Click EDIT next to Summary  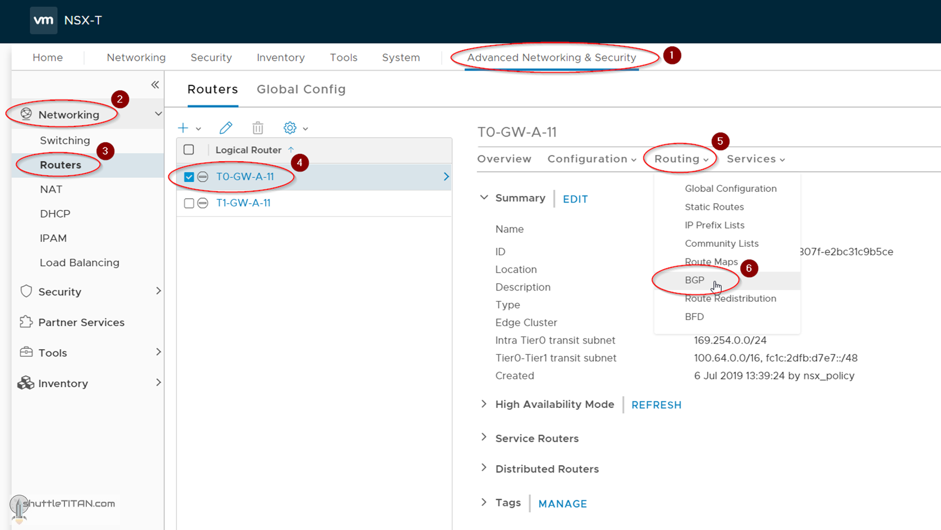coord(575,199)
